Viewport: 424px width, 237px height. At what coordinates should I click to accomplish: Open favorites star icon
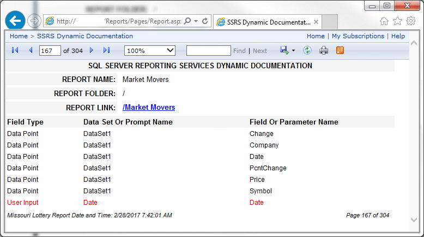(x=397, y=21)
